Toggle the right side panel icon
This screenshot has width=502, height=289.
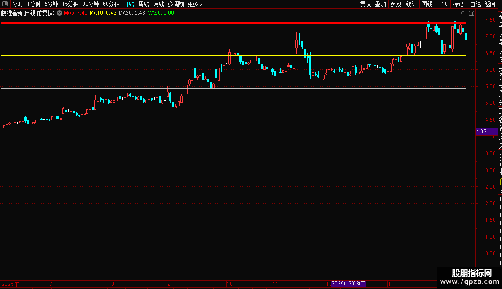[471, 13]
